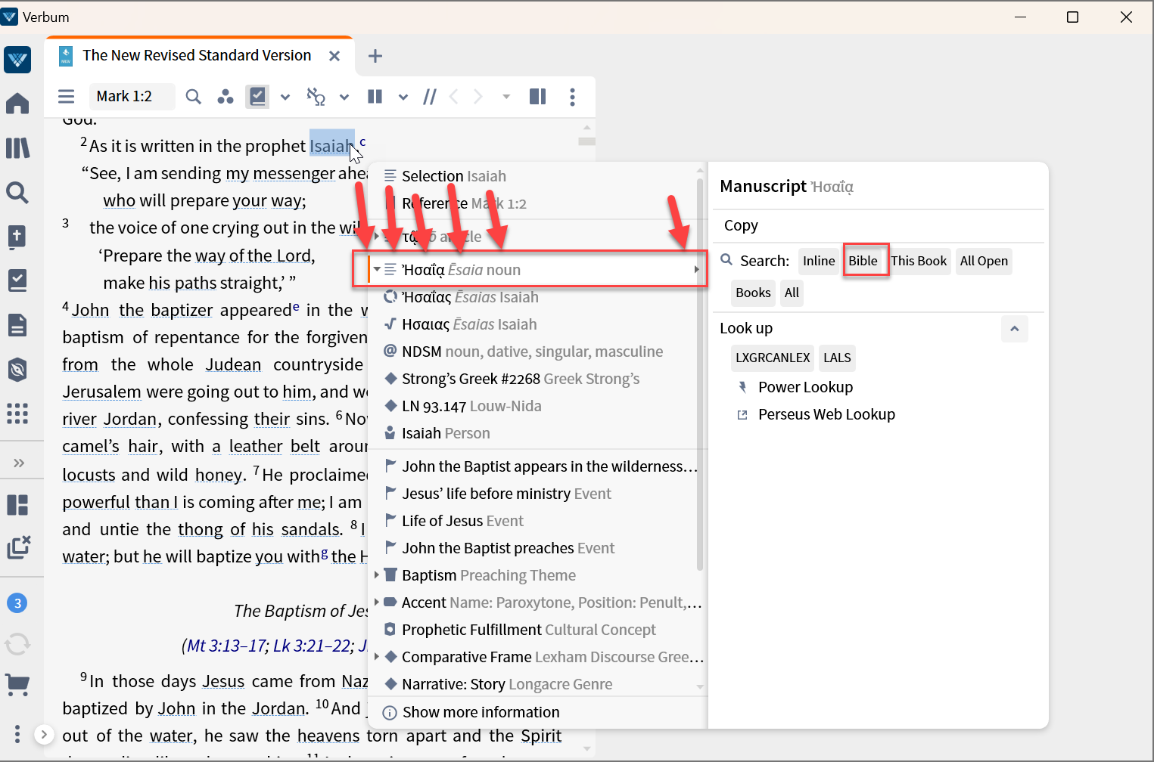Viewport: 1154px width, 762px height.
Task: Toggle the parallel passages // view
Action: coord(429,97)
